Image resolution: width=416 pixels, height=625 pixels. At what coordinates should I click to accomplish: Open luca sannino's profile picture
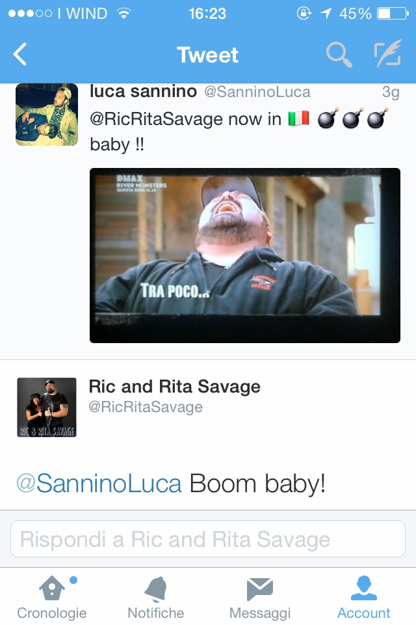tap(47, 115)
